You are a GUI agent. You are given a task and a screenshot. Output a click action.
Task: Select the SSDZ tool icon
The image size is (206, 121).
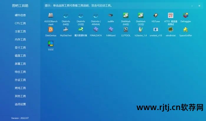(51, 43)
